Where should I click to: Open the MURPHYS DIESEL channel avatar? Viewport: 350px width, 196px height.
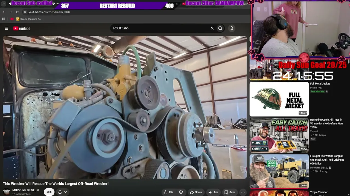pos(7,192)
